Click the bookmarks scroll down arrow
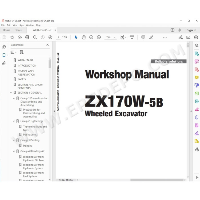This screenshot has height=200, width=200. pos(50,179)
